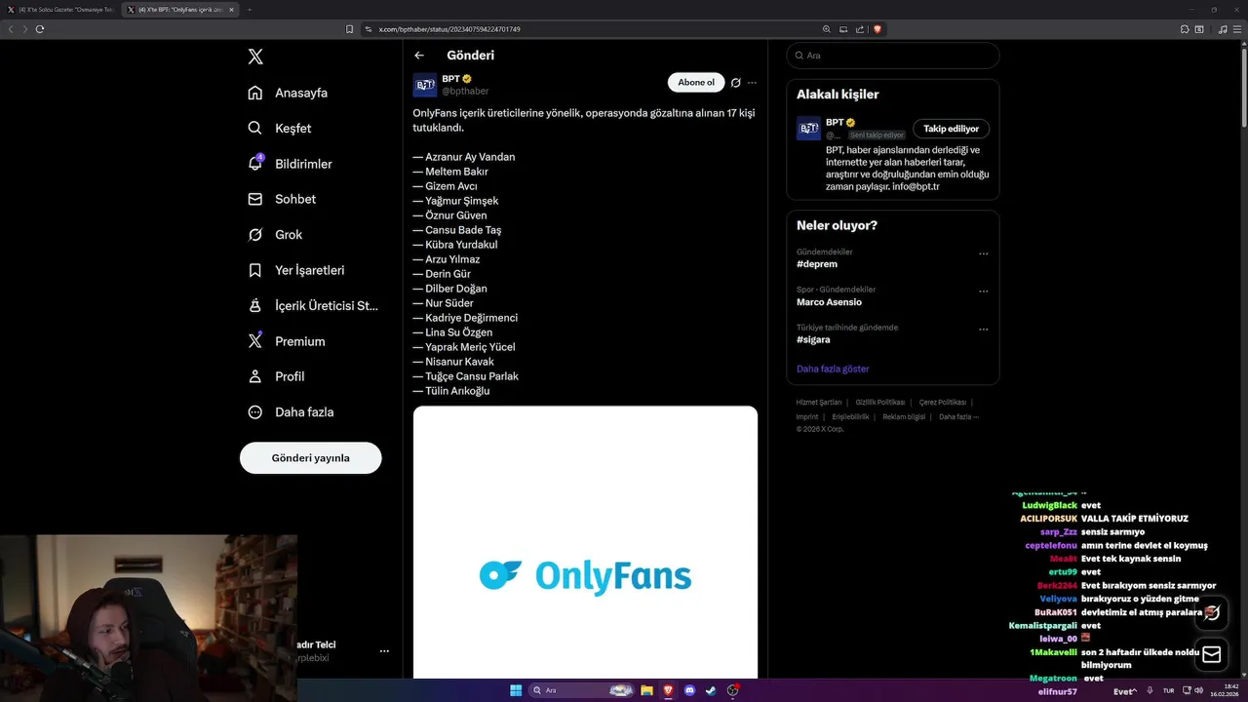Screen dimensions: 1248x702
Task: Open File Explorer from the taskbar
Action: pos(646,690)
